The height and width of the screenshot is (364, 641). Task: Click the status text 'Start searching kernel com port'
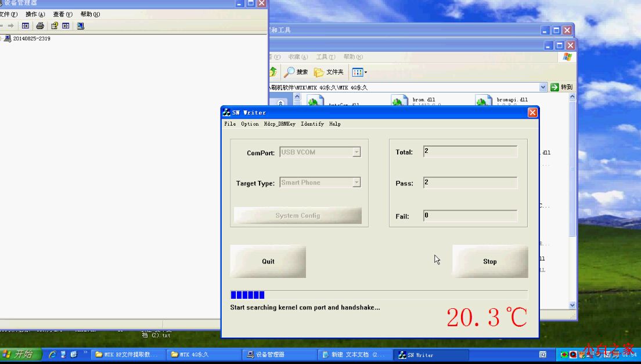[305, 307]
